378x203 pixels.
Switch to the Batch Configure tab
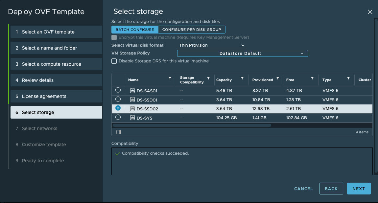point(135,30)
